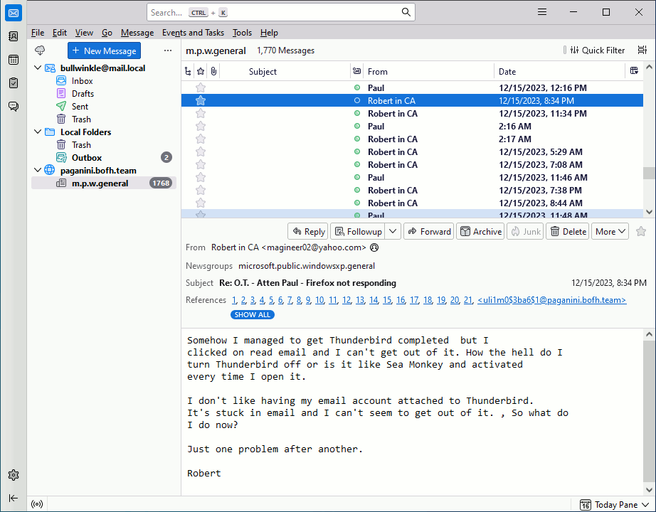Click the search magnifier icon
Image resolution: width=656 pixels, height=512 pixels.
(406, 12)
